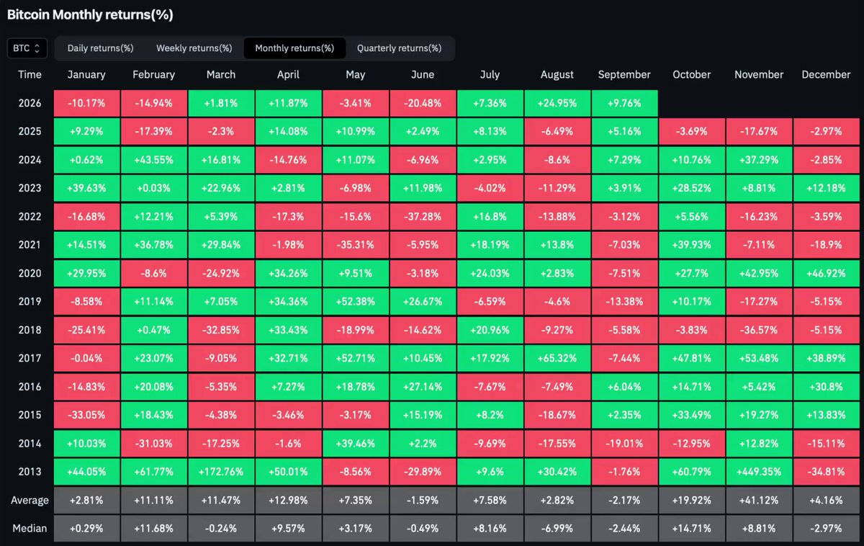Click the 2017 August cell +65.32%

click(557, 358)
